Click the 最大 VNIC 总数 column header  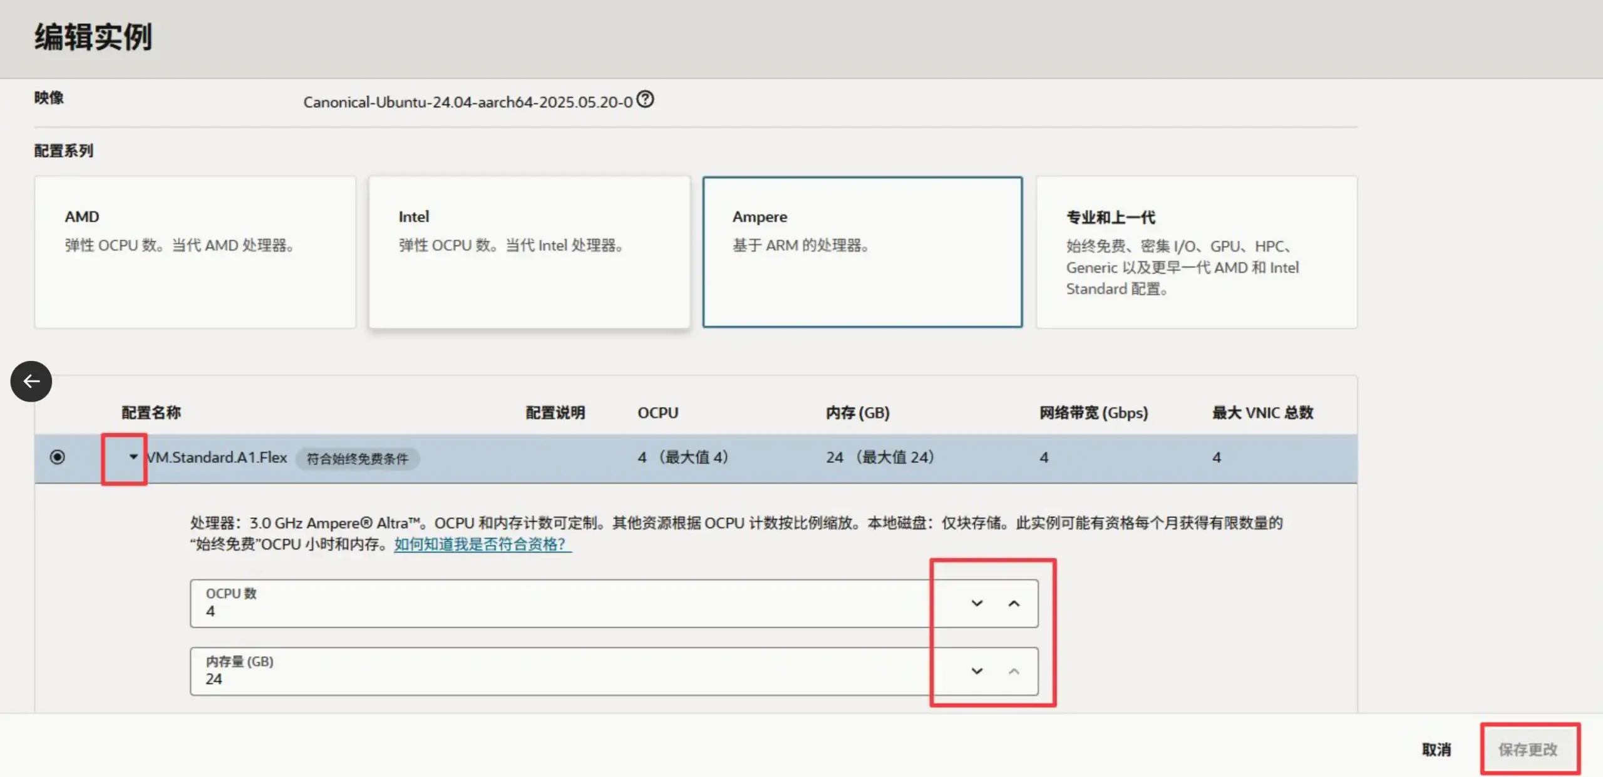1263,413
